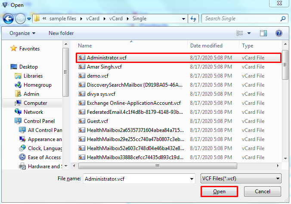Viewport: 291px width, 204px height.
Task: Select HealthMailbox33888cefcc file
Action: tap(179, 157)
